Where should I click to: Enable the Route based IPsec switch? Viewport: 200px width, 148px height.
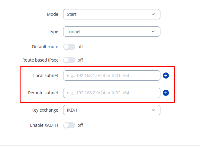[69, 60]
